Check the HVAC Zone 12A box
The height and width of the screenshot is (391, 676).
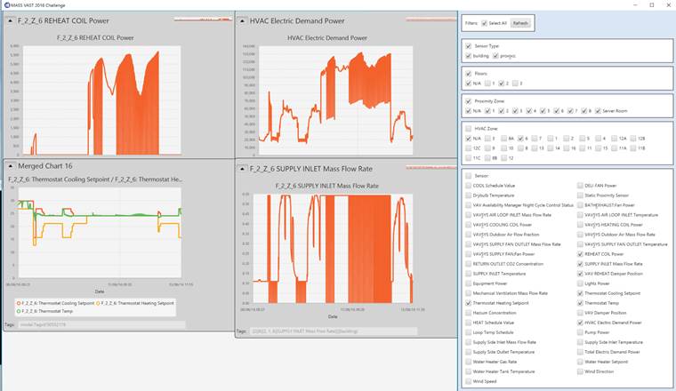[x=616, y=139]
